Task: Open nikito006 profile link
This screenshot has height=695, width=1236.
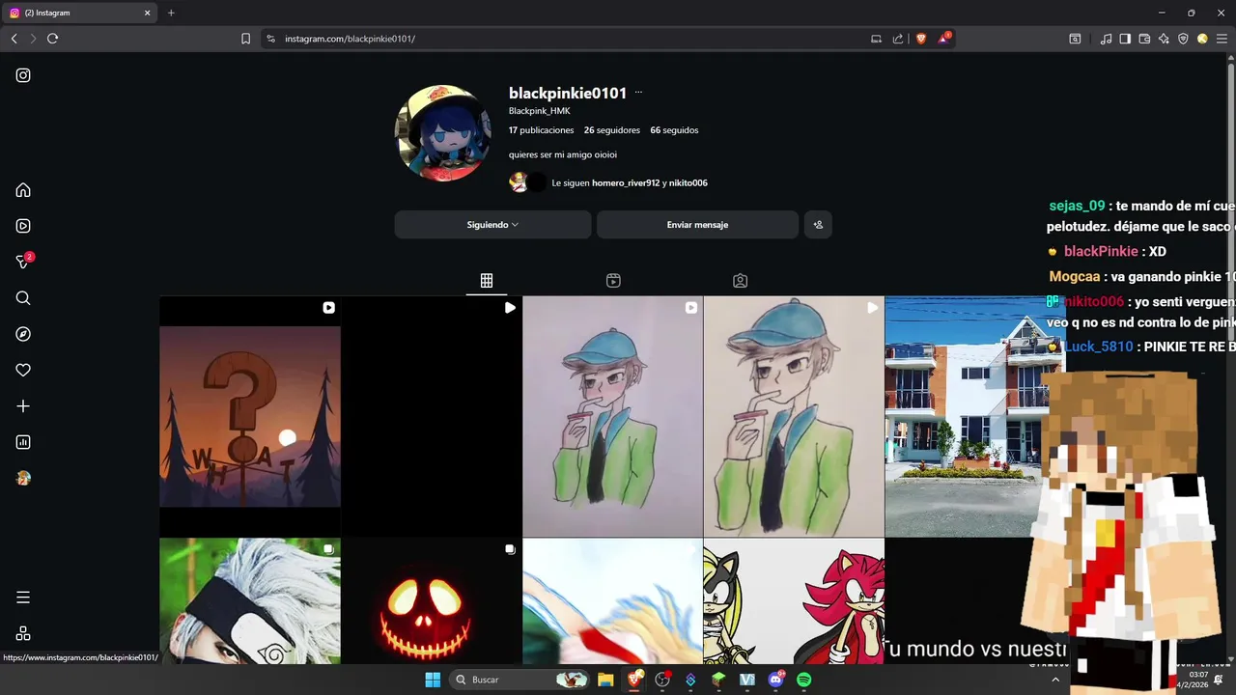Action: 688,182
